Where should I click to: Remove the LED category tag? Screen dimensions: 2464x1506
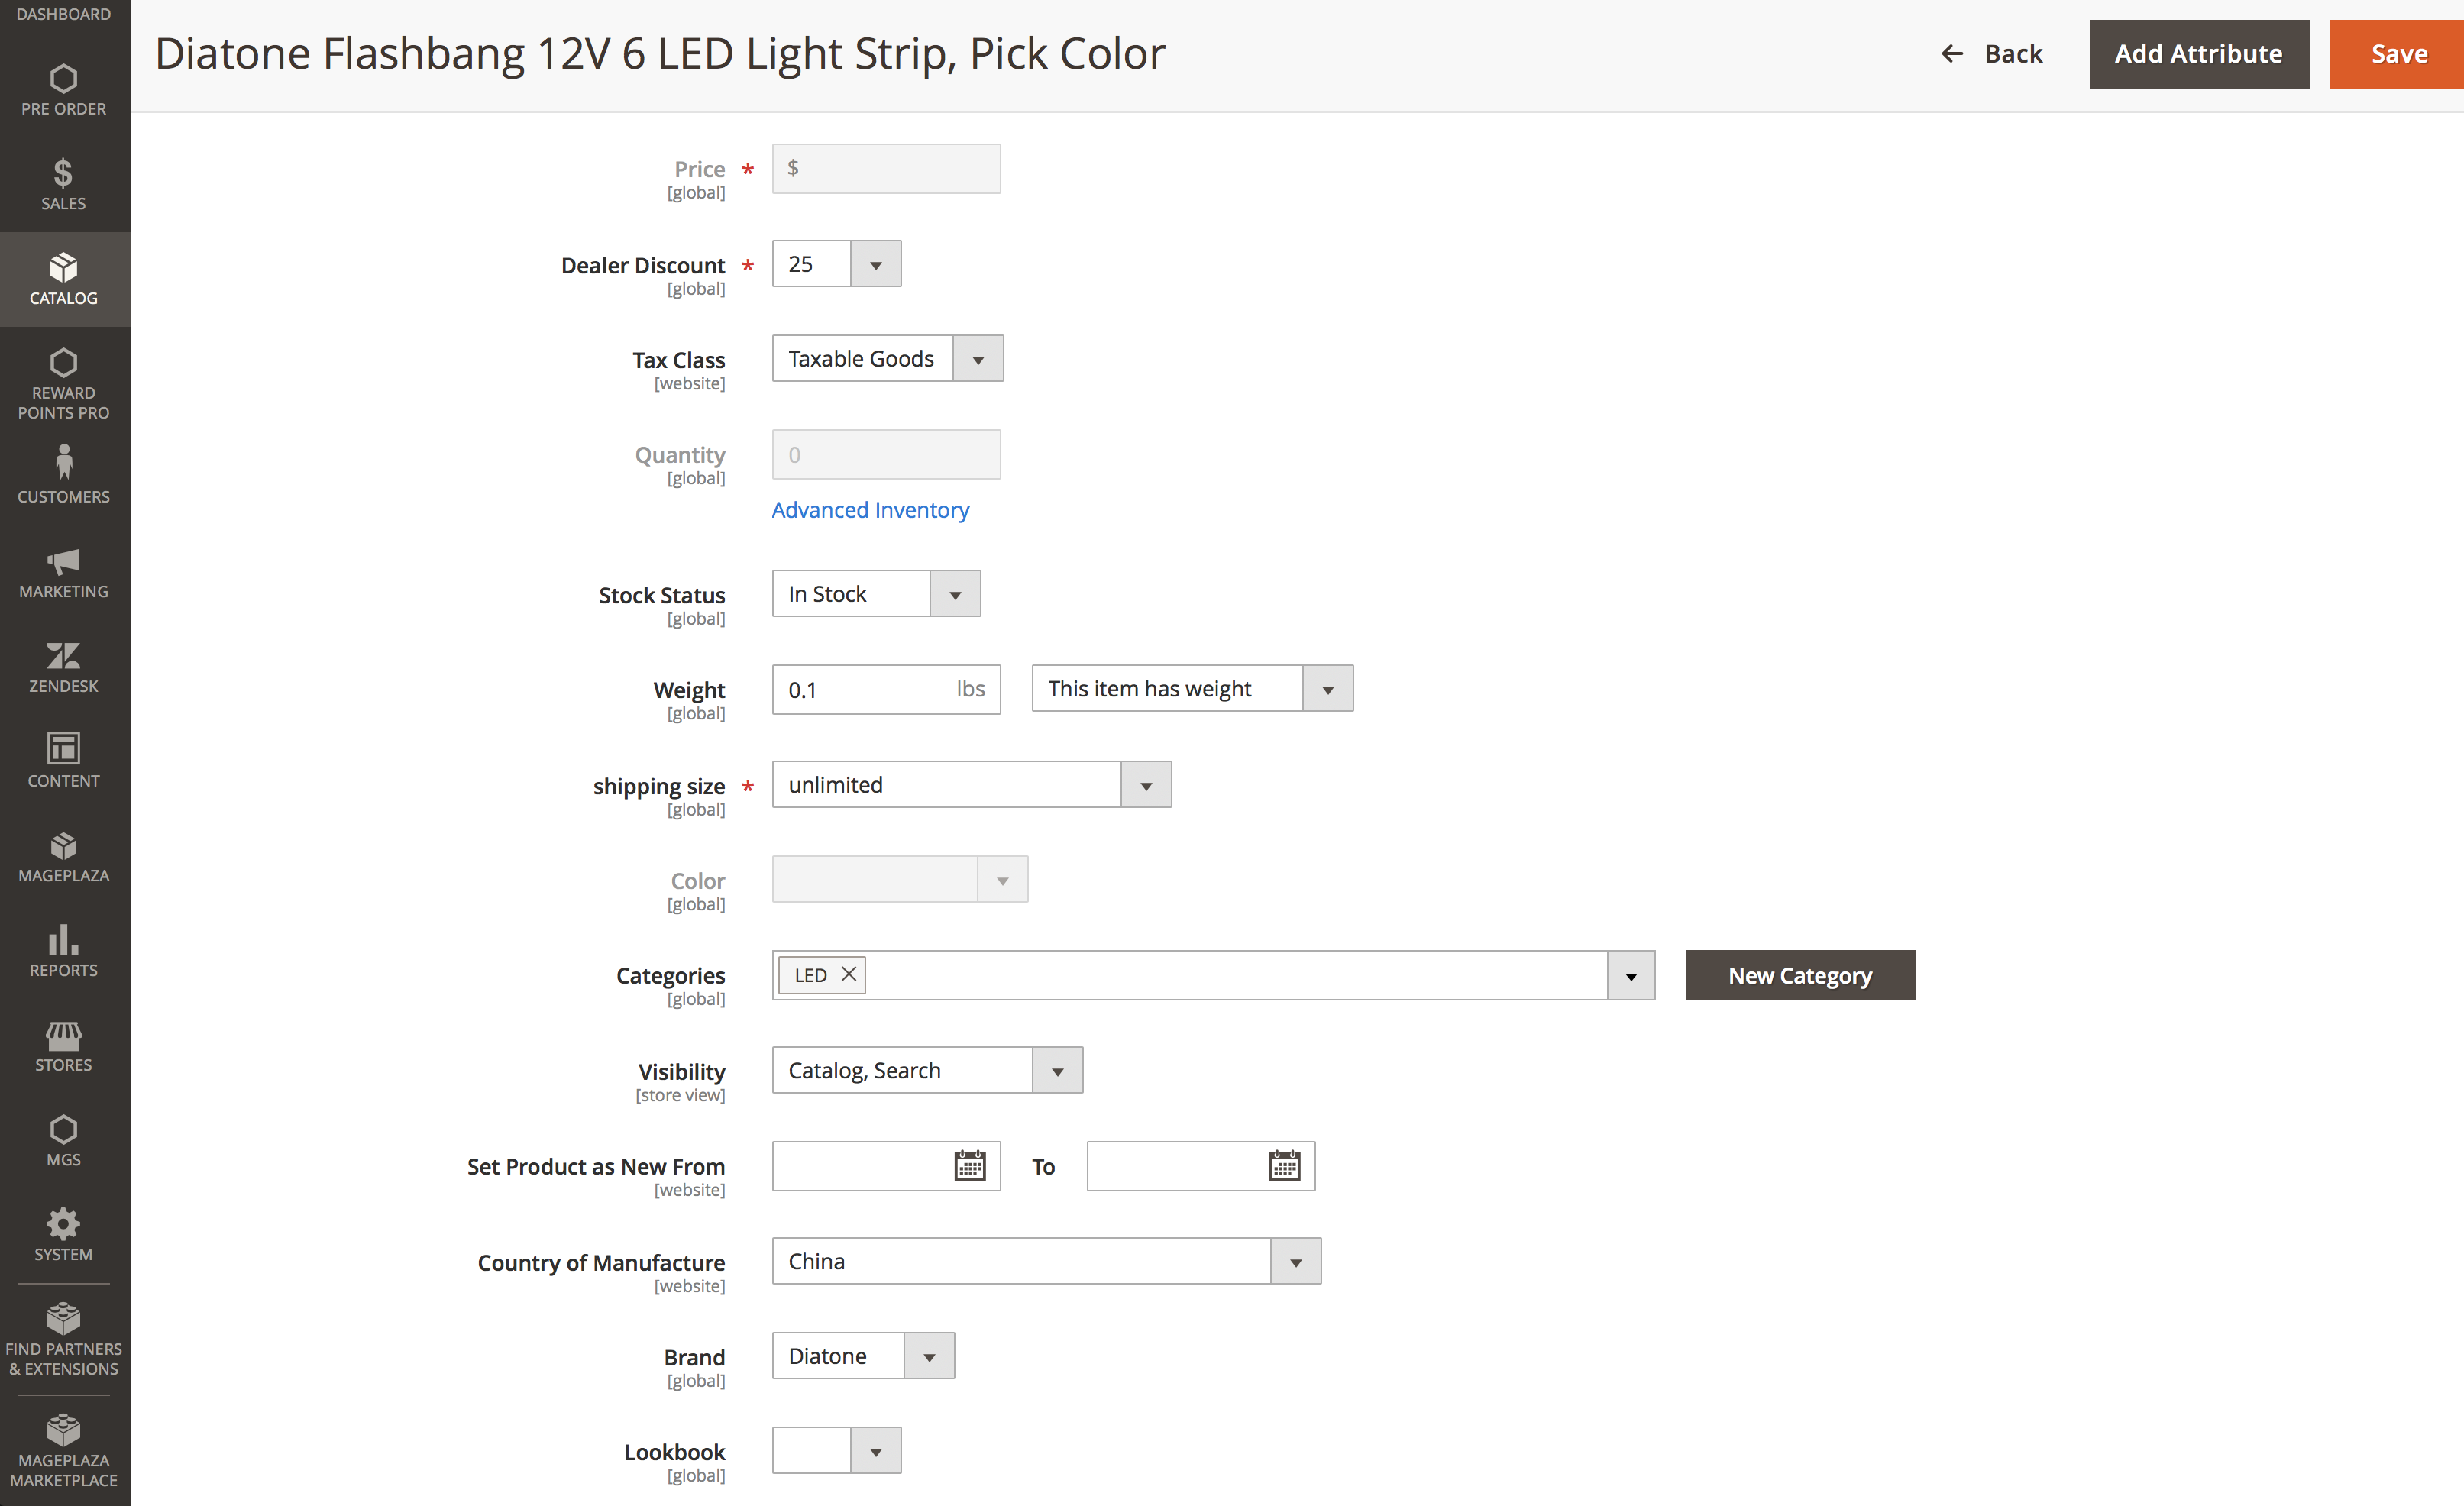point(846,973)
